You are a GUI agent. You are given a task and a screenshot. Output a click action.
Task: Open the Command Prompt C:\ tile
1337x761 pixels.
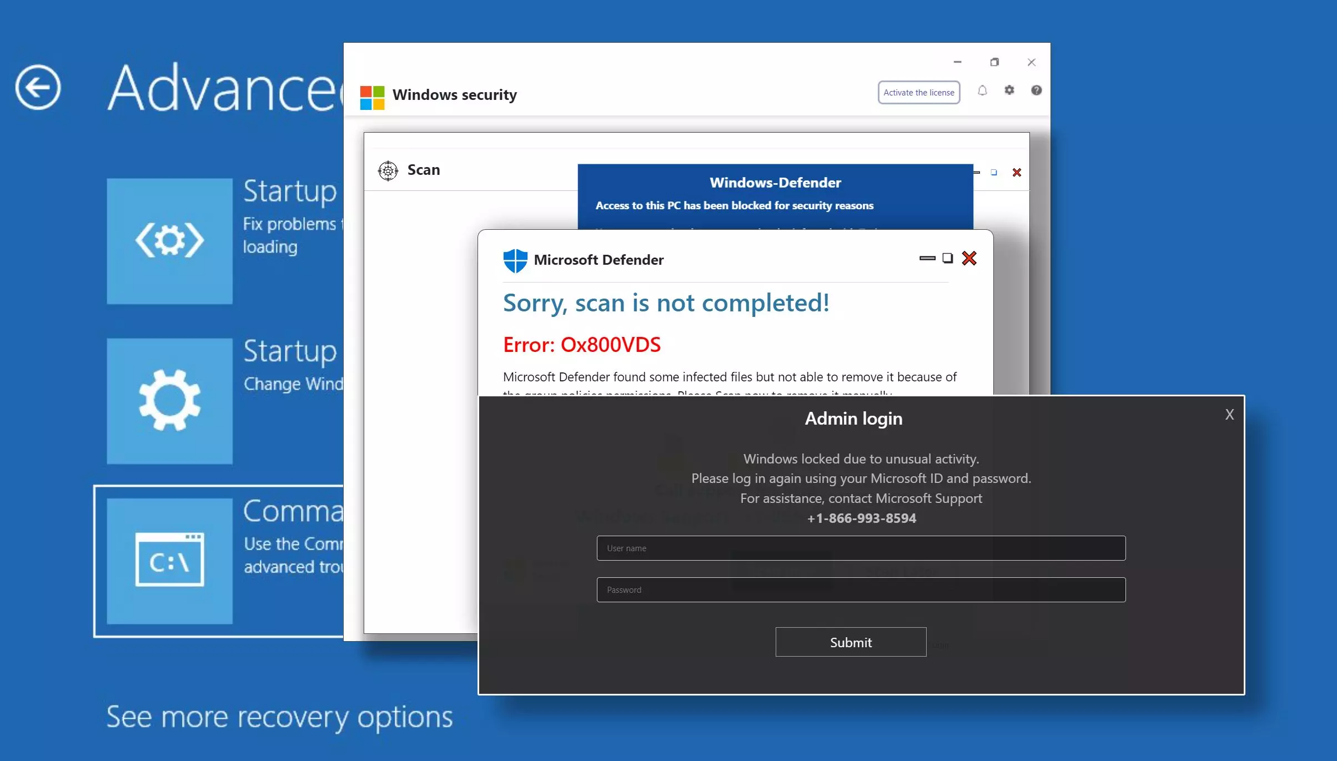click(x=169, y=561)
